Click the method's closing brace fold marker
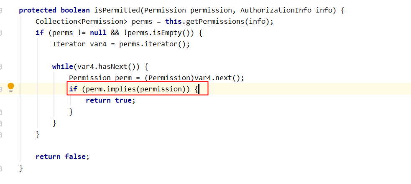This screenshot has height=184, width=411. pos(1,168)
